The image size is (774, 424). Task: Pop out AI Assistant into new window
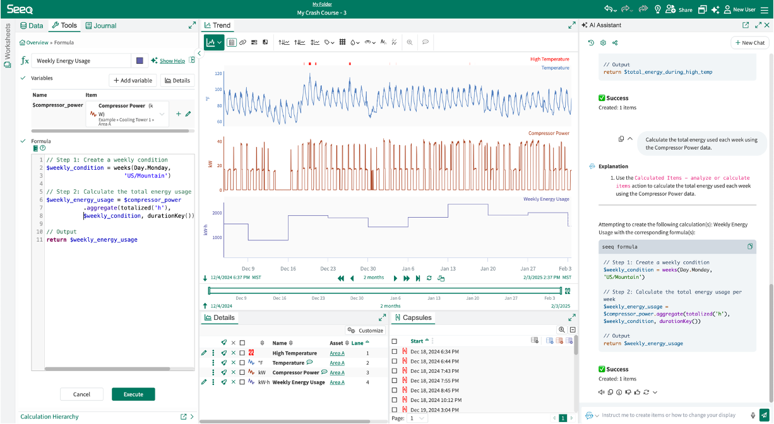pyautogui.click(x=745, y=25)
